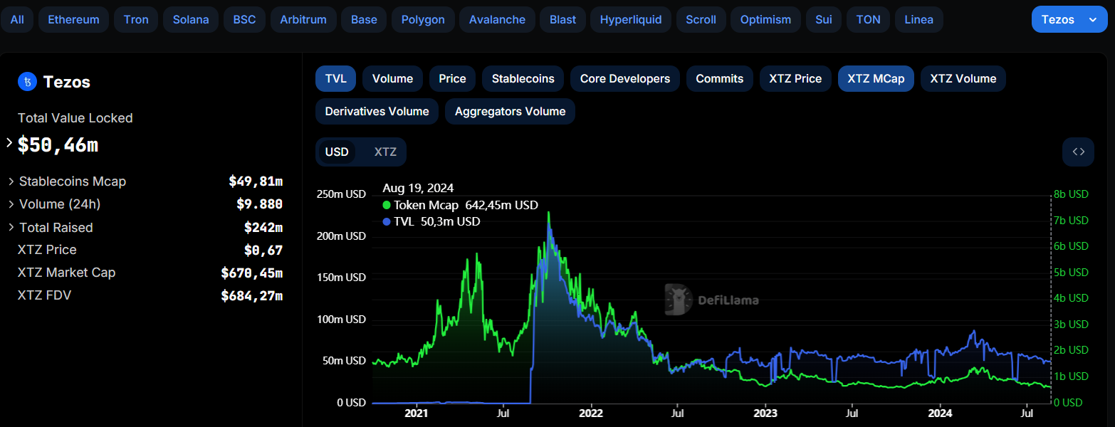Click the Tezos logo icon
The width and height of the screenshot is (1115, 427).
click(x=27, y=82)
